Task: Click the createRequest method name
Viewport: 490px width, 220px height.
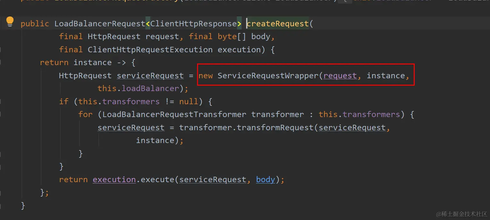Action: pos(278,24)
